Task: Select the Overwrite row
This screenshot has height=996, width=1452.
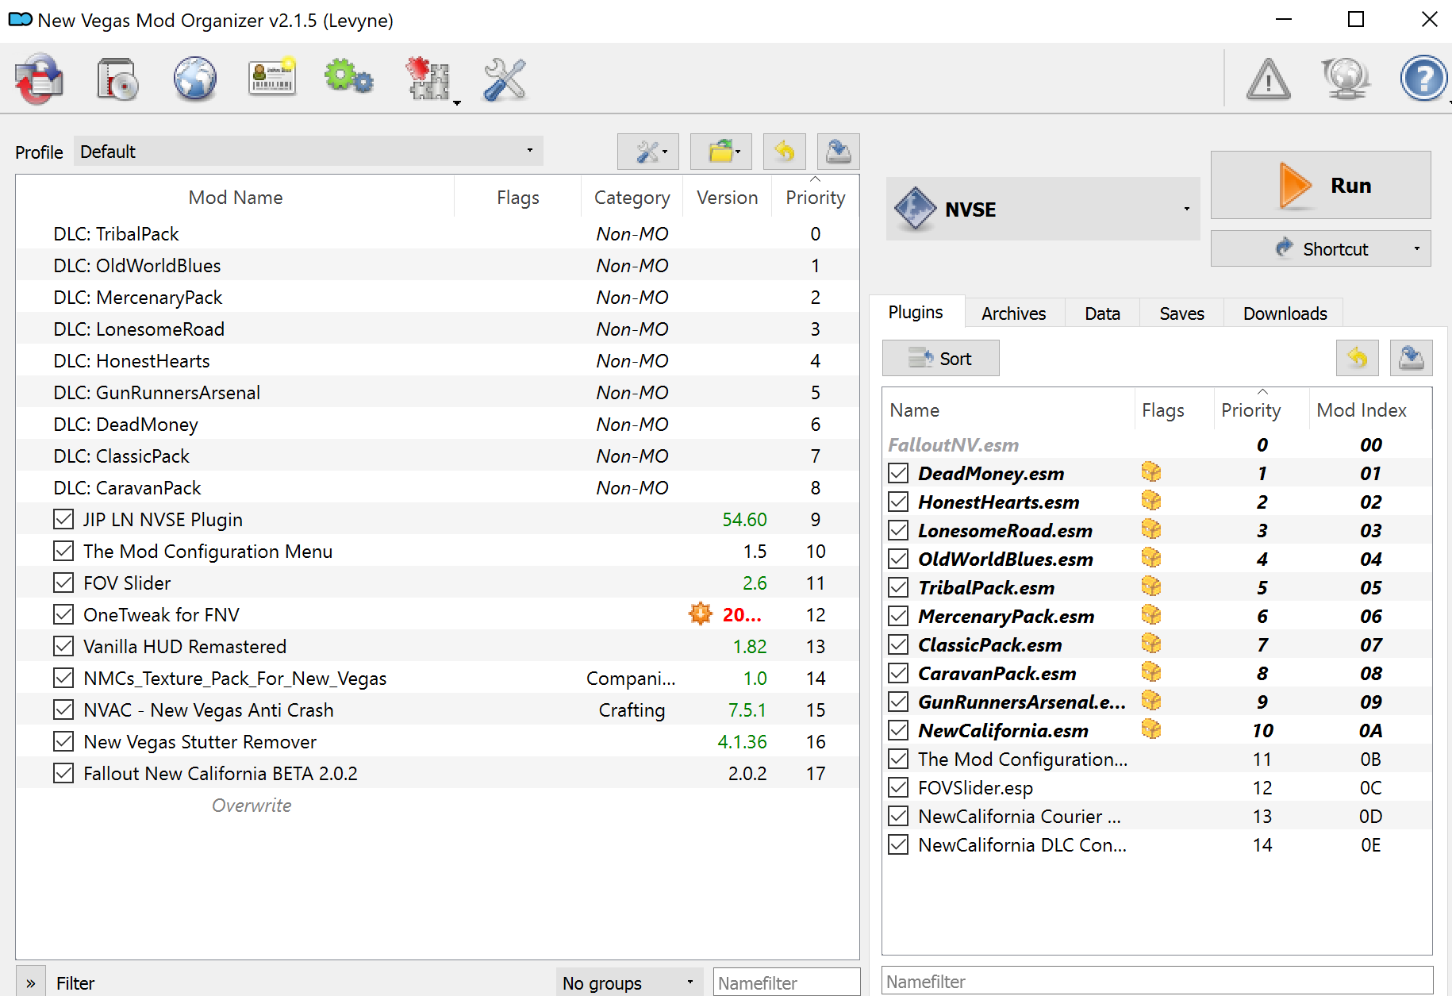Action: pyautogui.click(x=437, y=805)
